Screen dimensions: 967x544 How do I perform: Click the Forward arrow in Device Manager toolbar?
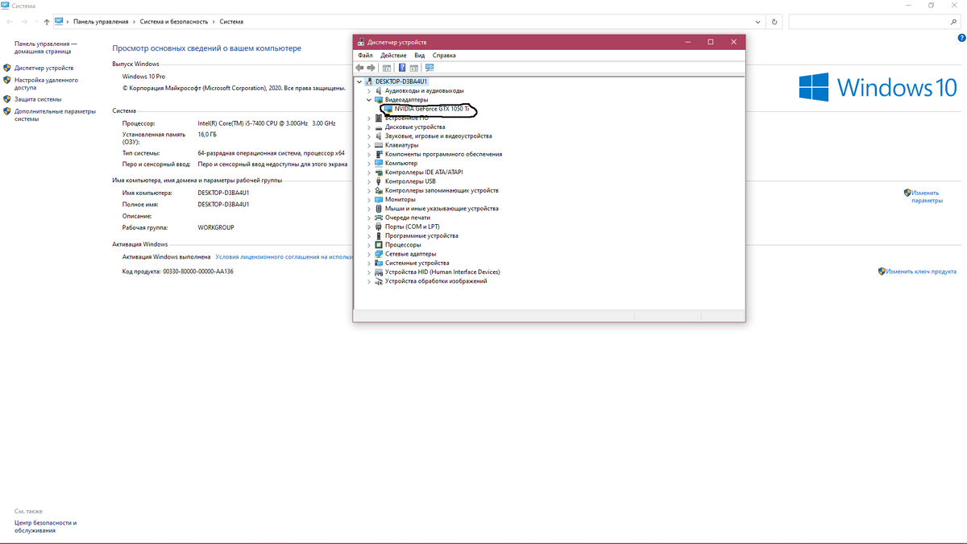pyautogui.click(x=371, y=68)
